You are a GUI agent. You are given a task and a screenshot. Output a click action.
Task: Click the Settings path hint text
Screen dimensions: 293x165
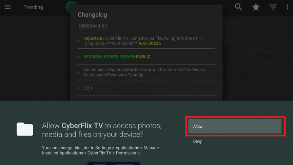coord(100,150)
